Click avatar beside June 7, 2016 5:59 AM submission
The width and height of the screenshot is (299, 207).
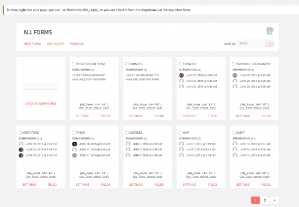pyautogui.click(x=128, y=144)
